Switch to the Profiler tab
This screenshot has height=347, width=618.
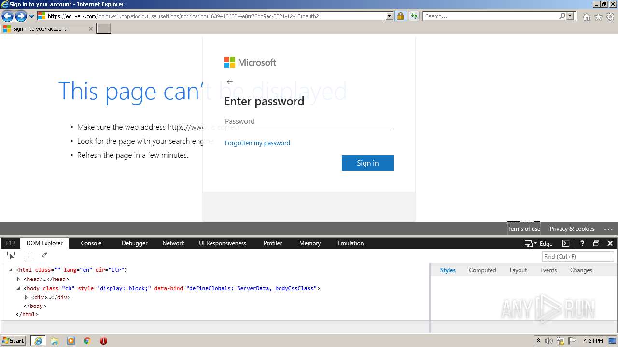tap(273, 243)
